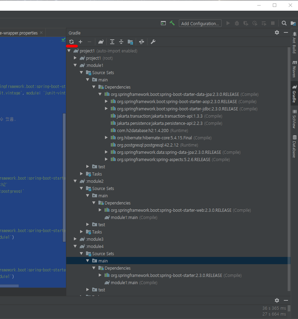Click the Build hammer icon
The height and width of the screenshot is (319, 298).
(x=172, y=23)
